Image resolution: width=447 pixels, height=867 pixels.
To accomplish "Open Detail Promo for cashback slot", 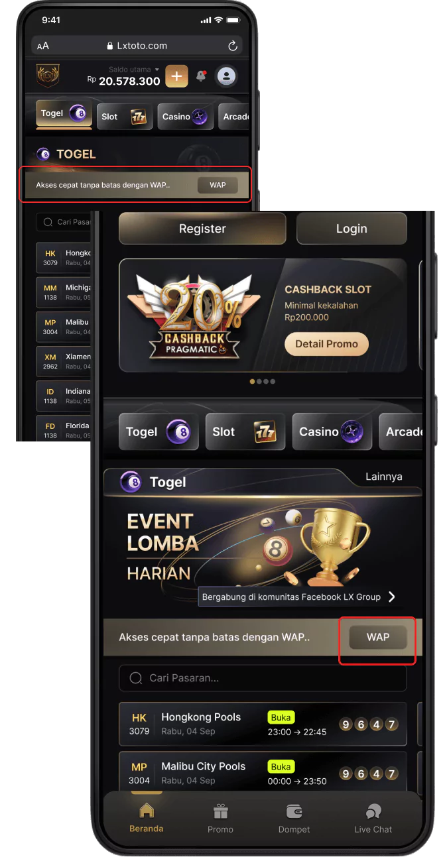I will click(x=326, y=344).
